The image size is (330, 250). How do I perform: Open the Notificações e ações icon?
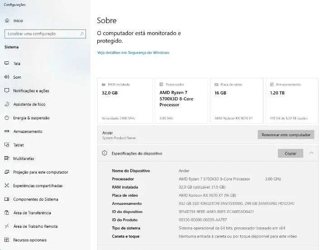(x=7, y=90)
